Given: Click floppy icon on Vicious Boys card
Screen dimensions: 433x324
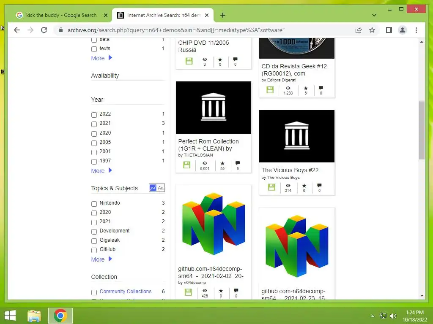Looking at the screenshot, I should tap(271, 187).
